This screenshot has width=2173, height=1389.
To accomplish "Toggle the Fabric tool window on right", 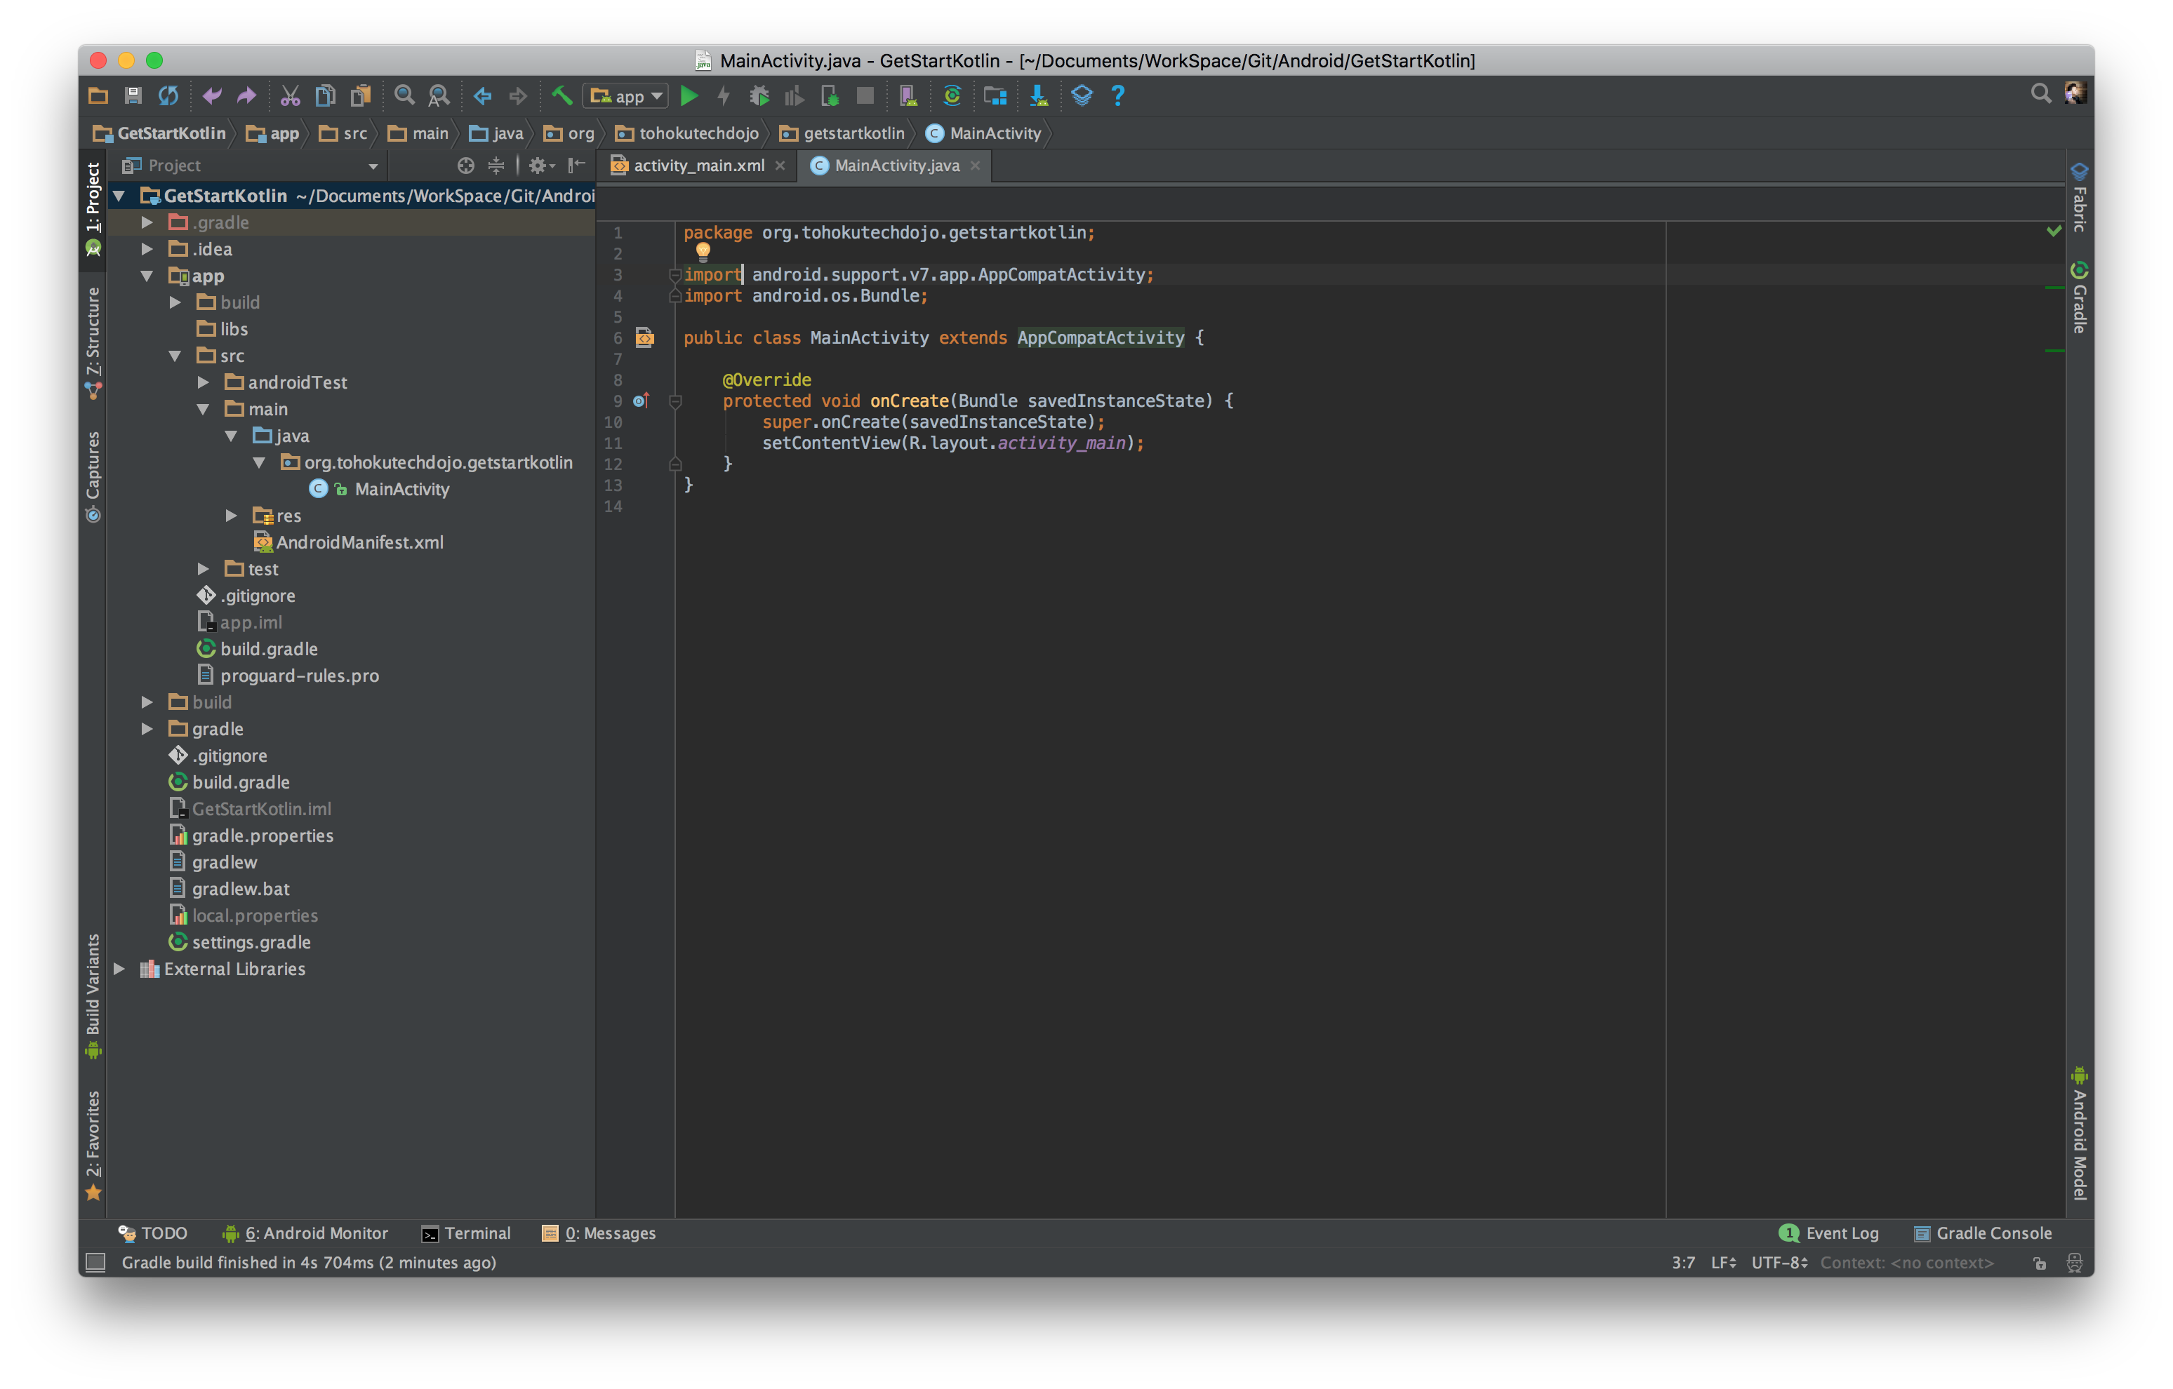I will (2079, 198).
